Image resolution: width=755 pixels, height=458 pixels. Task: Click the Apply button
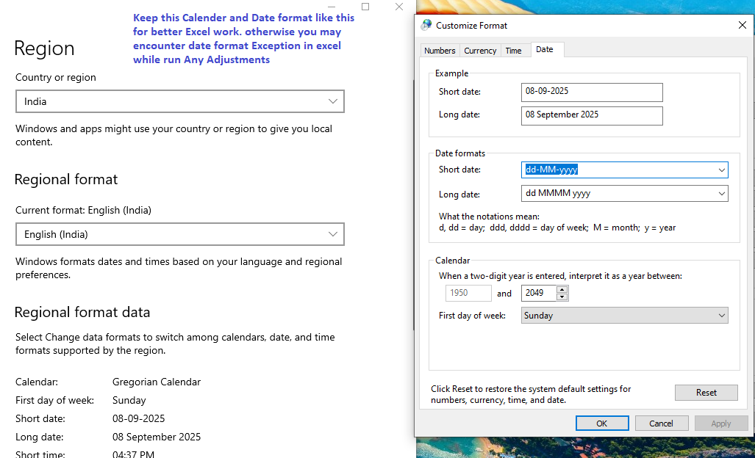(x=720, y=424)
